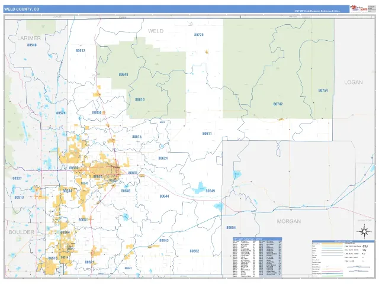Click the LOGAN county label

pyautogui.click(x=354, y=82)
